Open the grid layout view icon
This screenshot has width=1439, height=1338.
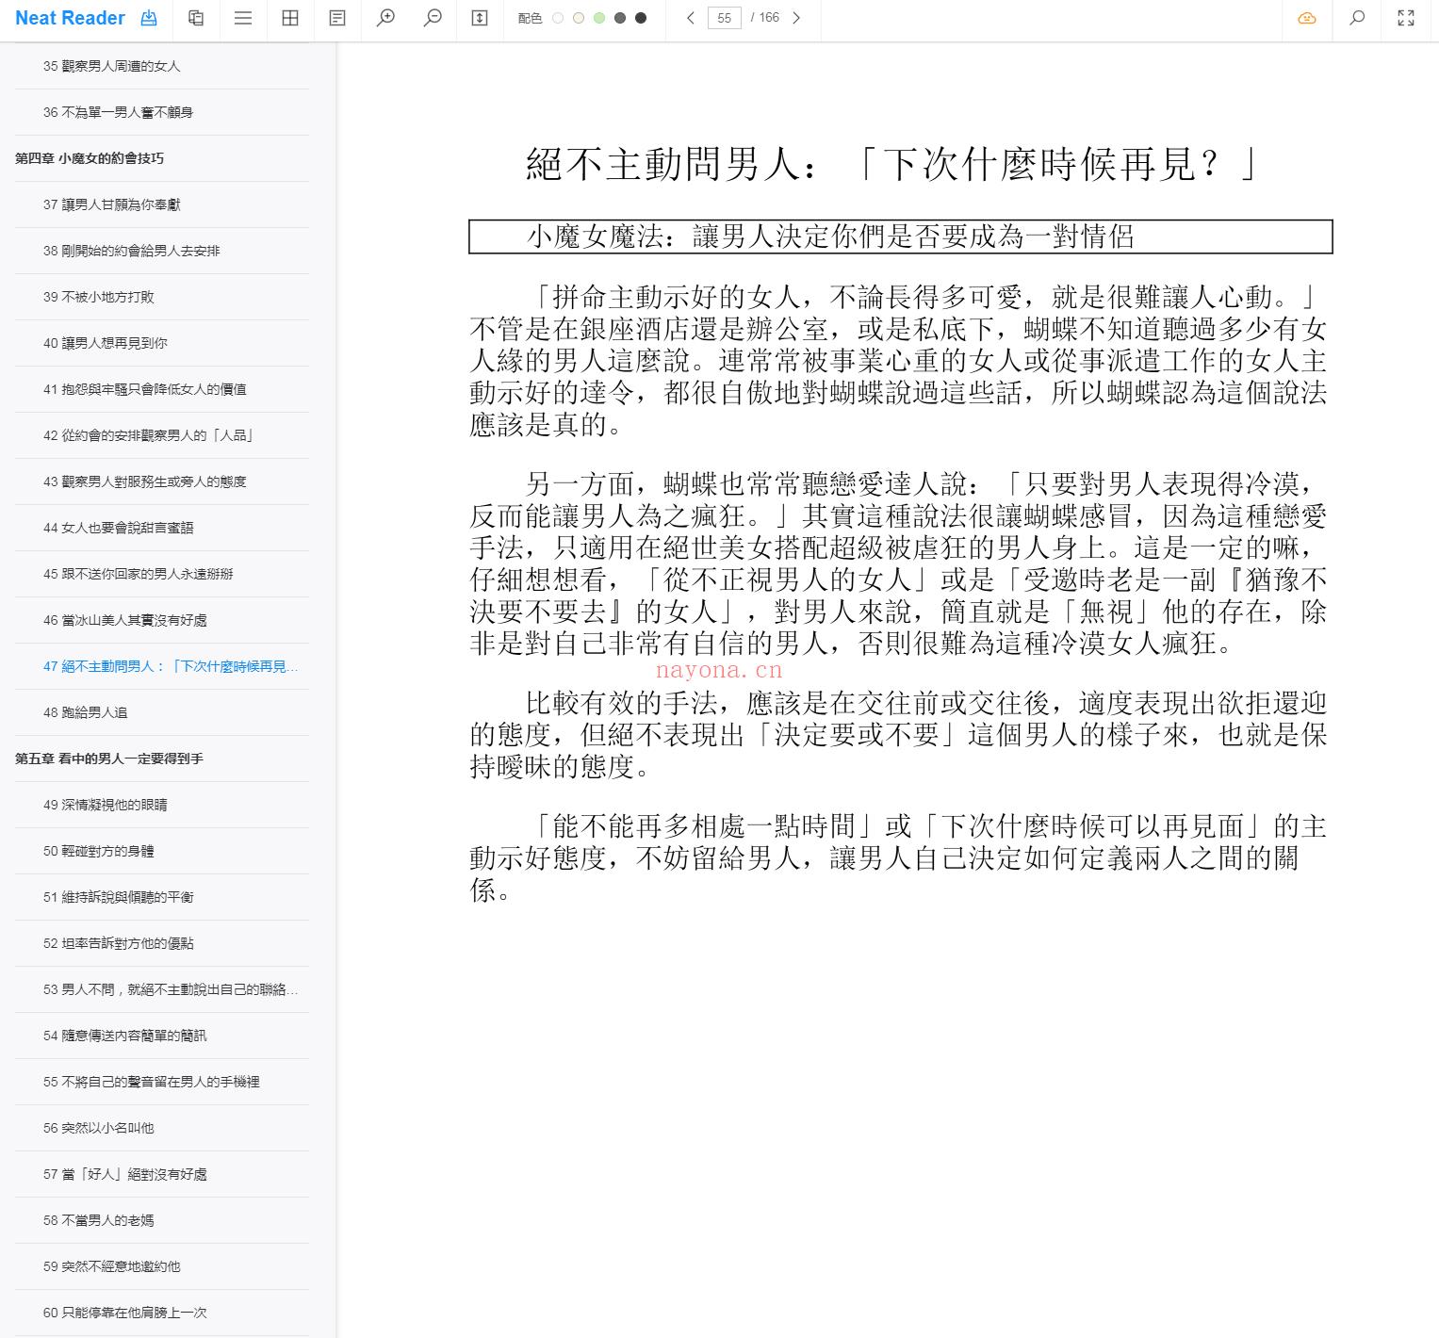[290, 18]
